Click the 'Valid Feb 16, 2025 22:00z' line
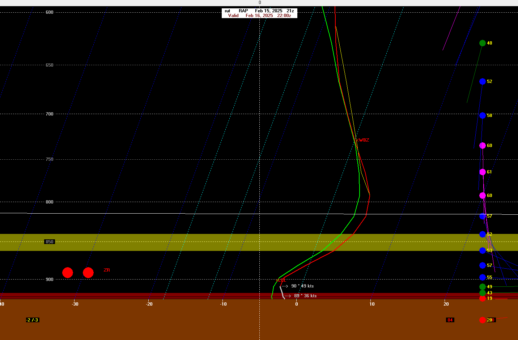518x340 pixels. tap(259, 16)
